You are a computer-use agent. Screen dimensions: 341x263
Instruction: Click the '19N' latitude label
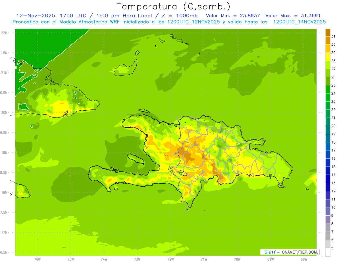click(4, 153)
